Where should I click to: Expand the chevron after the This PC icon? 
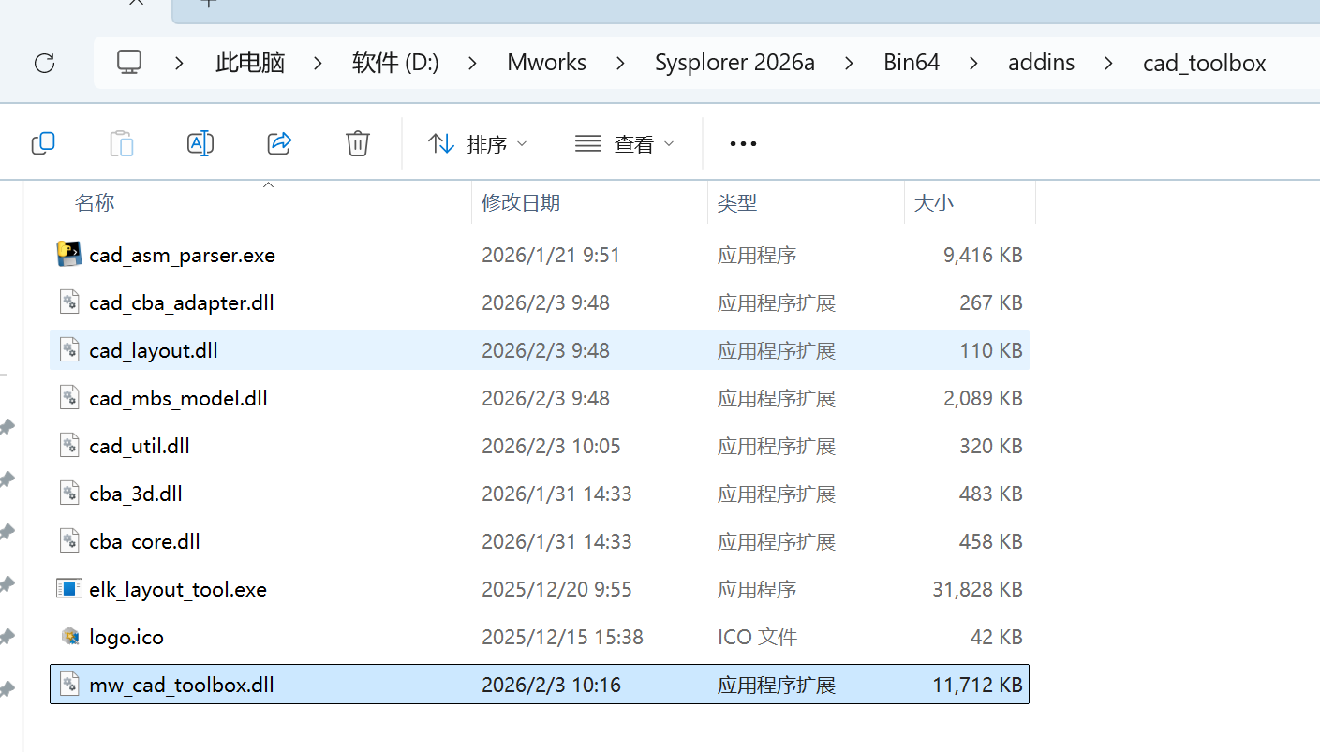pyautogui.click(x=179, y=63)
